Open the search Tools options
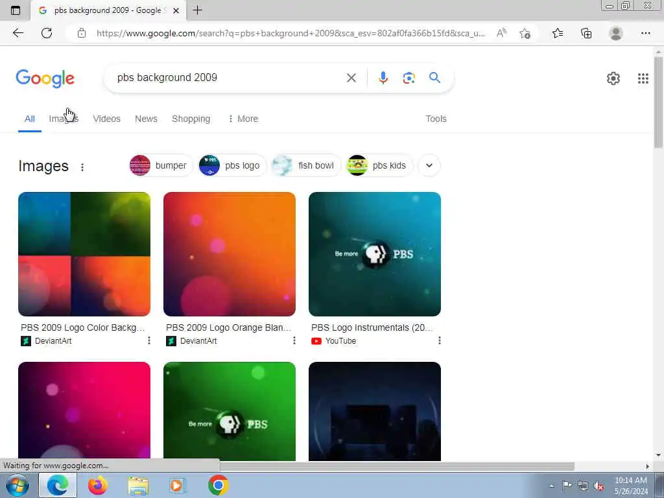This screenshot has height=498, width=664. click(436, 119)
